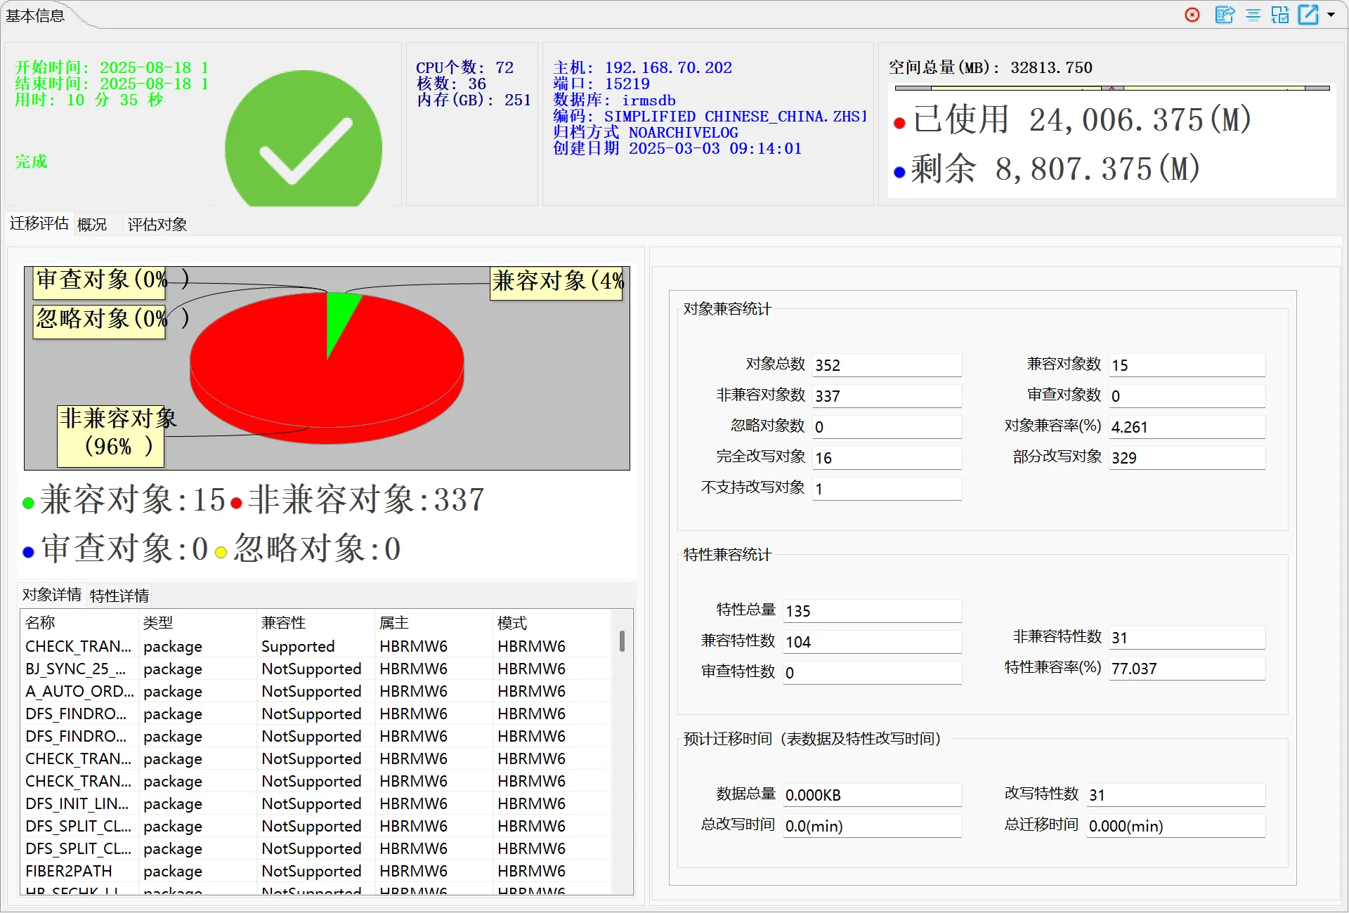1349x913 pixels.
Task: Select the 迁移评估 tab
Action: [x=39, y=223]
